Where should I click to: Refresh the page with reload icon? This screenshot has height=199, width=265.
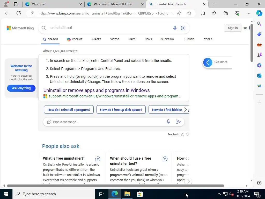coord(19,13)
